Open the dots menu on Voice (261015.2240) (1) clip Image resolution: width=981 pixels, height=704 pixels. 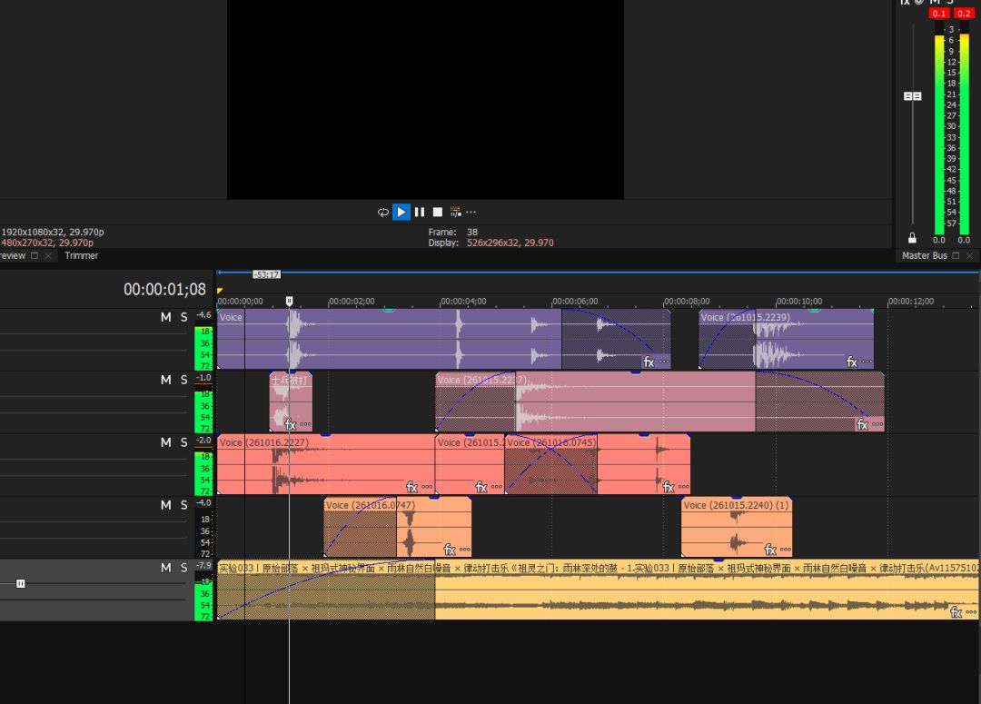(x=785, y=550)
